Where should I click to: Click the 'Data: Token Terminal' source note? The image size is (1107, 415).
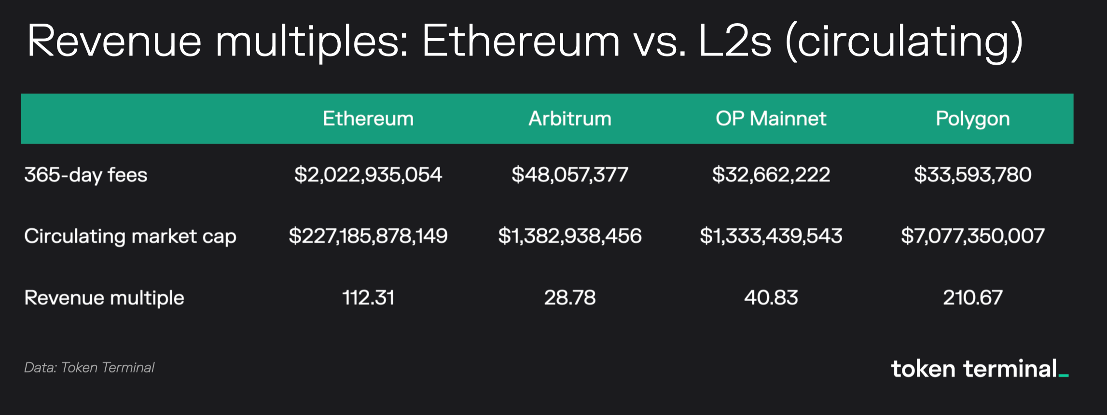[89, 368]
